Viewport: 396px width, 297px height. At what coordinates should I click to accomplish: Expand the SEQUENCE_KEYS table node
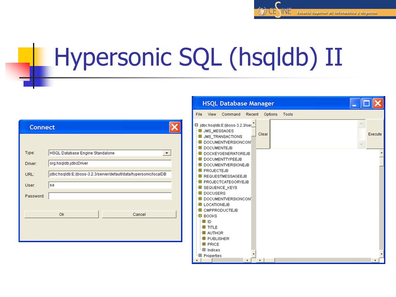click(x=200, y=187)
